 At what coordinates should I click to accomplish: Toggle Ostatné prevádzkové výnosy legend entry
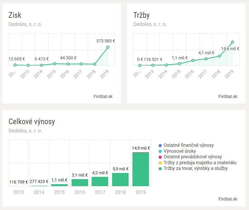pos(193,157)
